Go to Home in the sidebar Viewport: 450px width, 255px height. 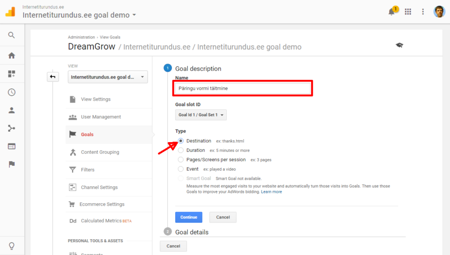point(11,56)
